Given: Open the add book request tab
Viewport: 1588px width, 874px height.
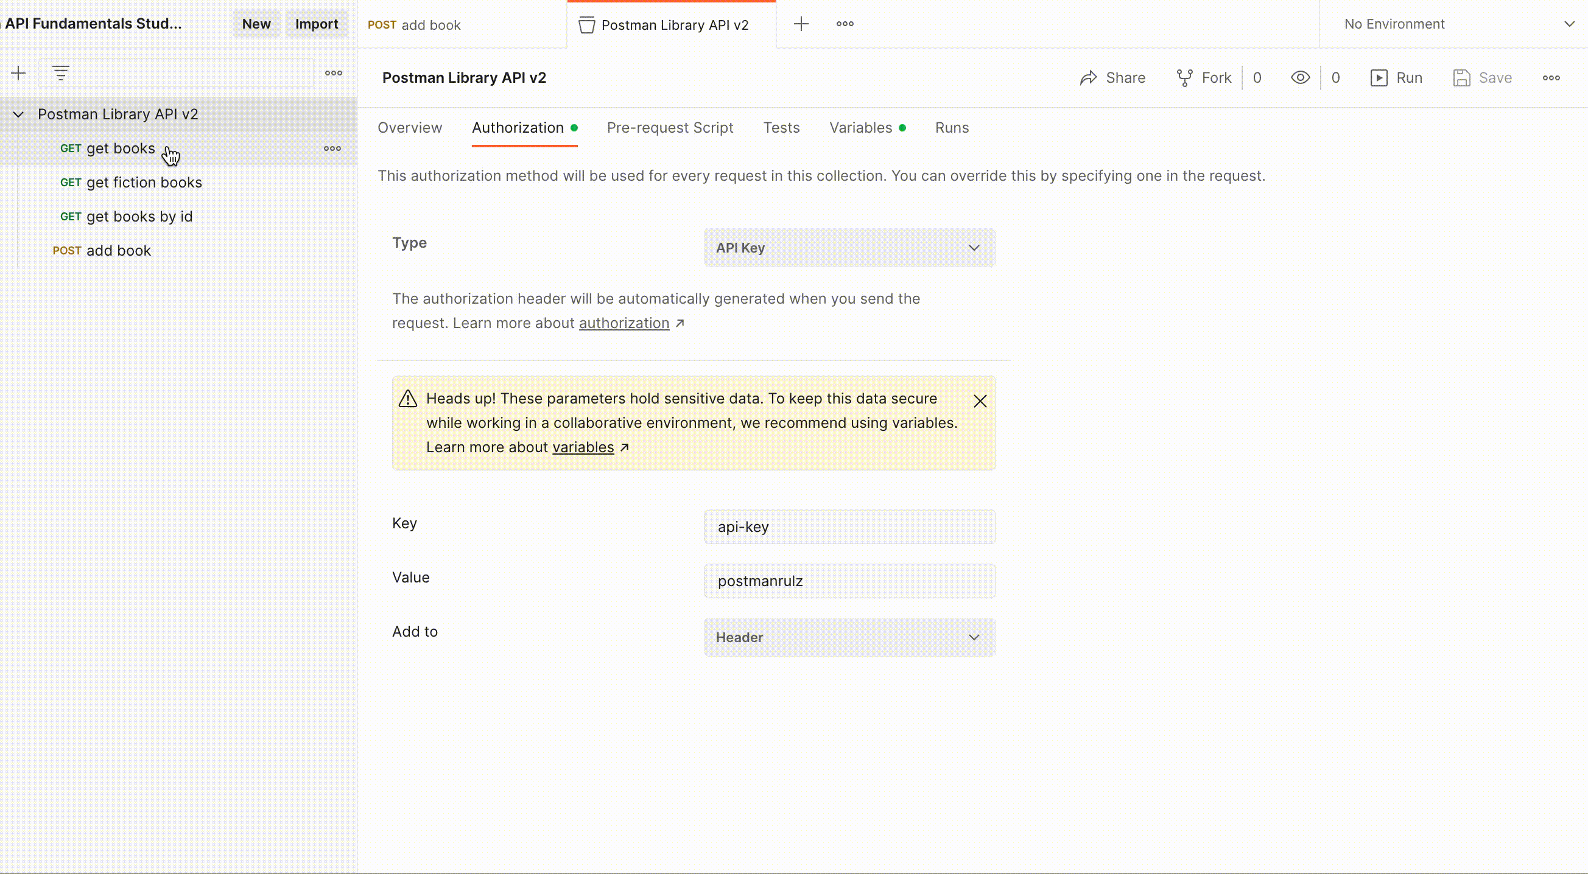Looking at the screenshot, I should 430,25.
